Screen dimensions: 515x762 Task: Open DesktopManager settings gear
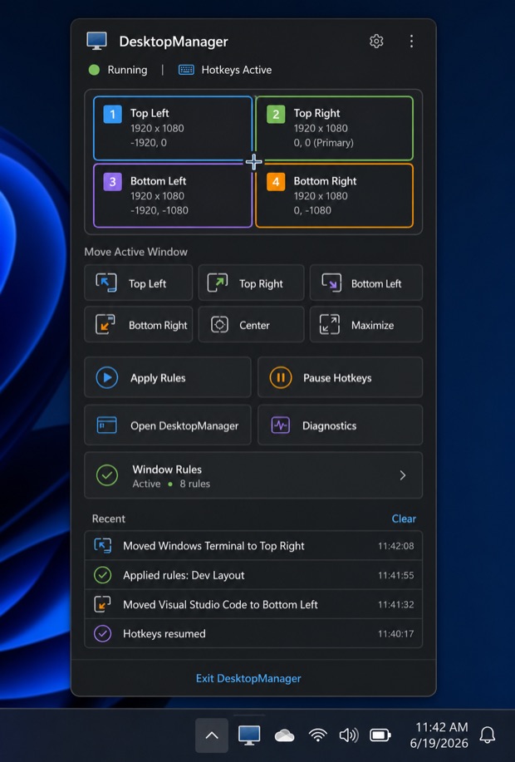(x=376, y=42)
